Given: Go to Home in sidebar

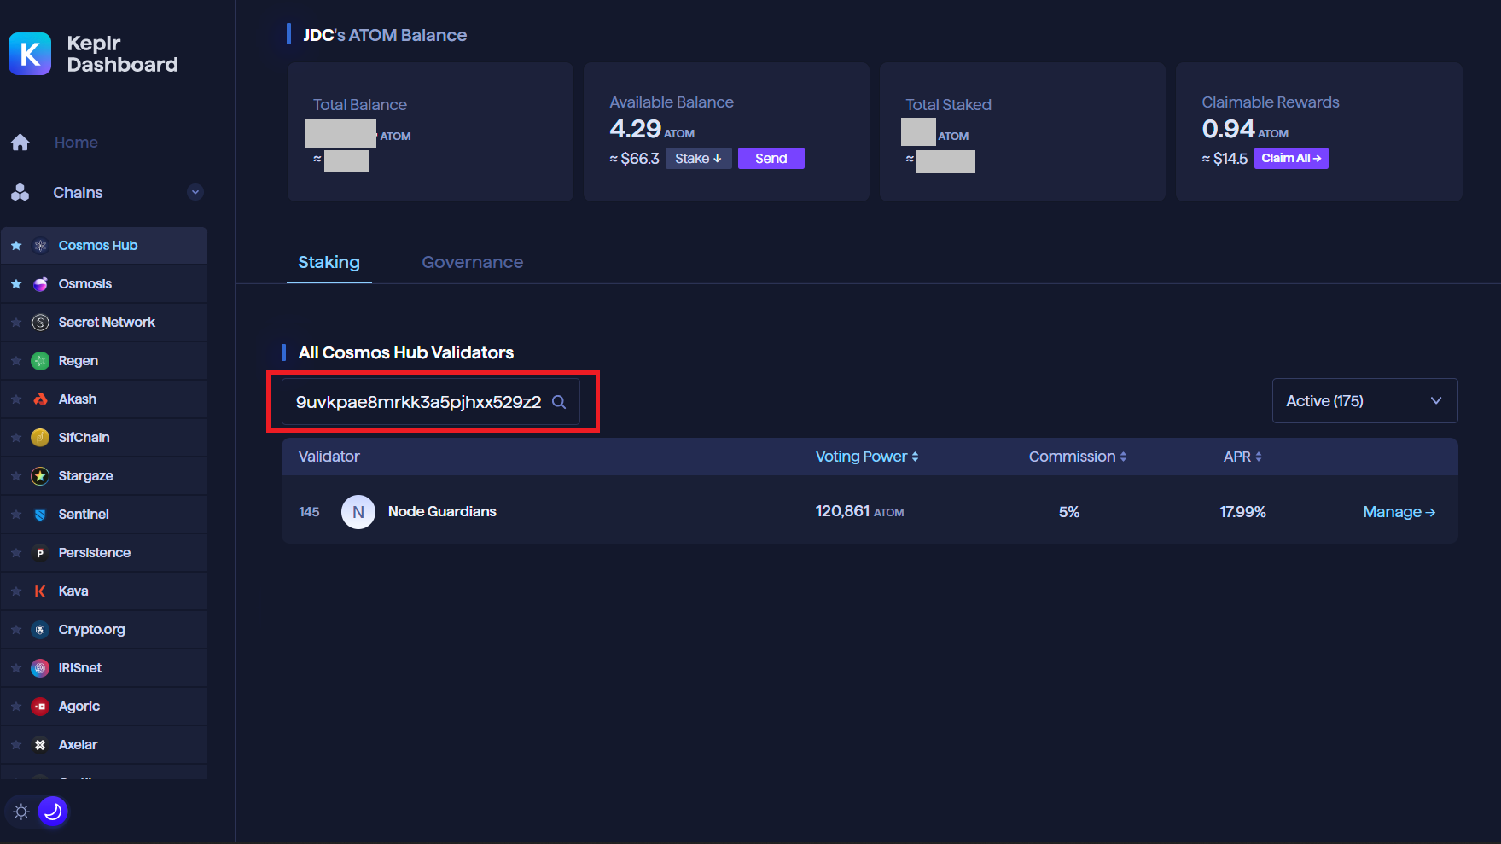Looking at the screenshot, I should tap(76, 143).
